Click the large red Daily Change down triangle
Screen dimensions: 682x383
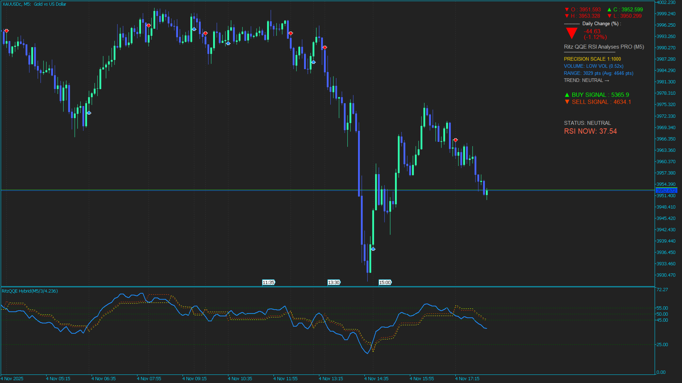572,33
